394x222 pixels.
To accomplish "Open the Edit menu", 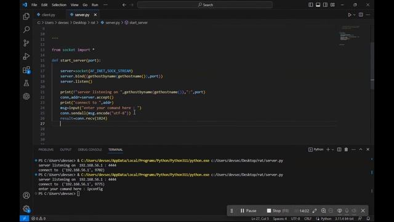I will pyautogui.click(x=44, y=5).
